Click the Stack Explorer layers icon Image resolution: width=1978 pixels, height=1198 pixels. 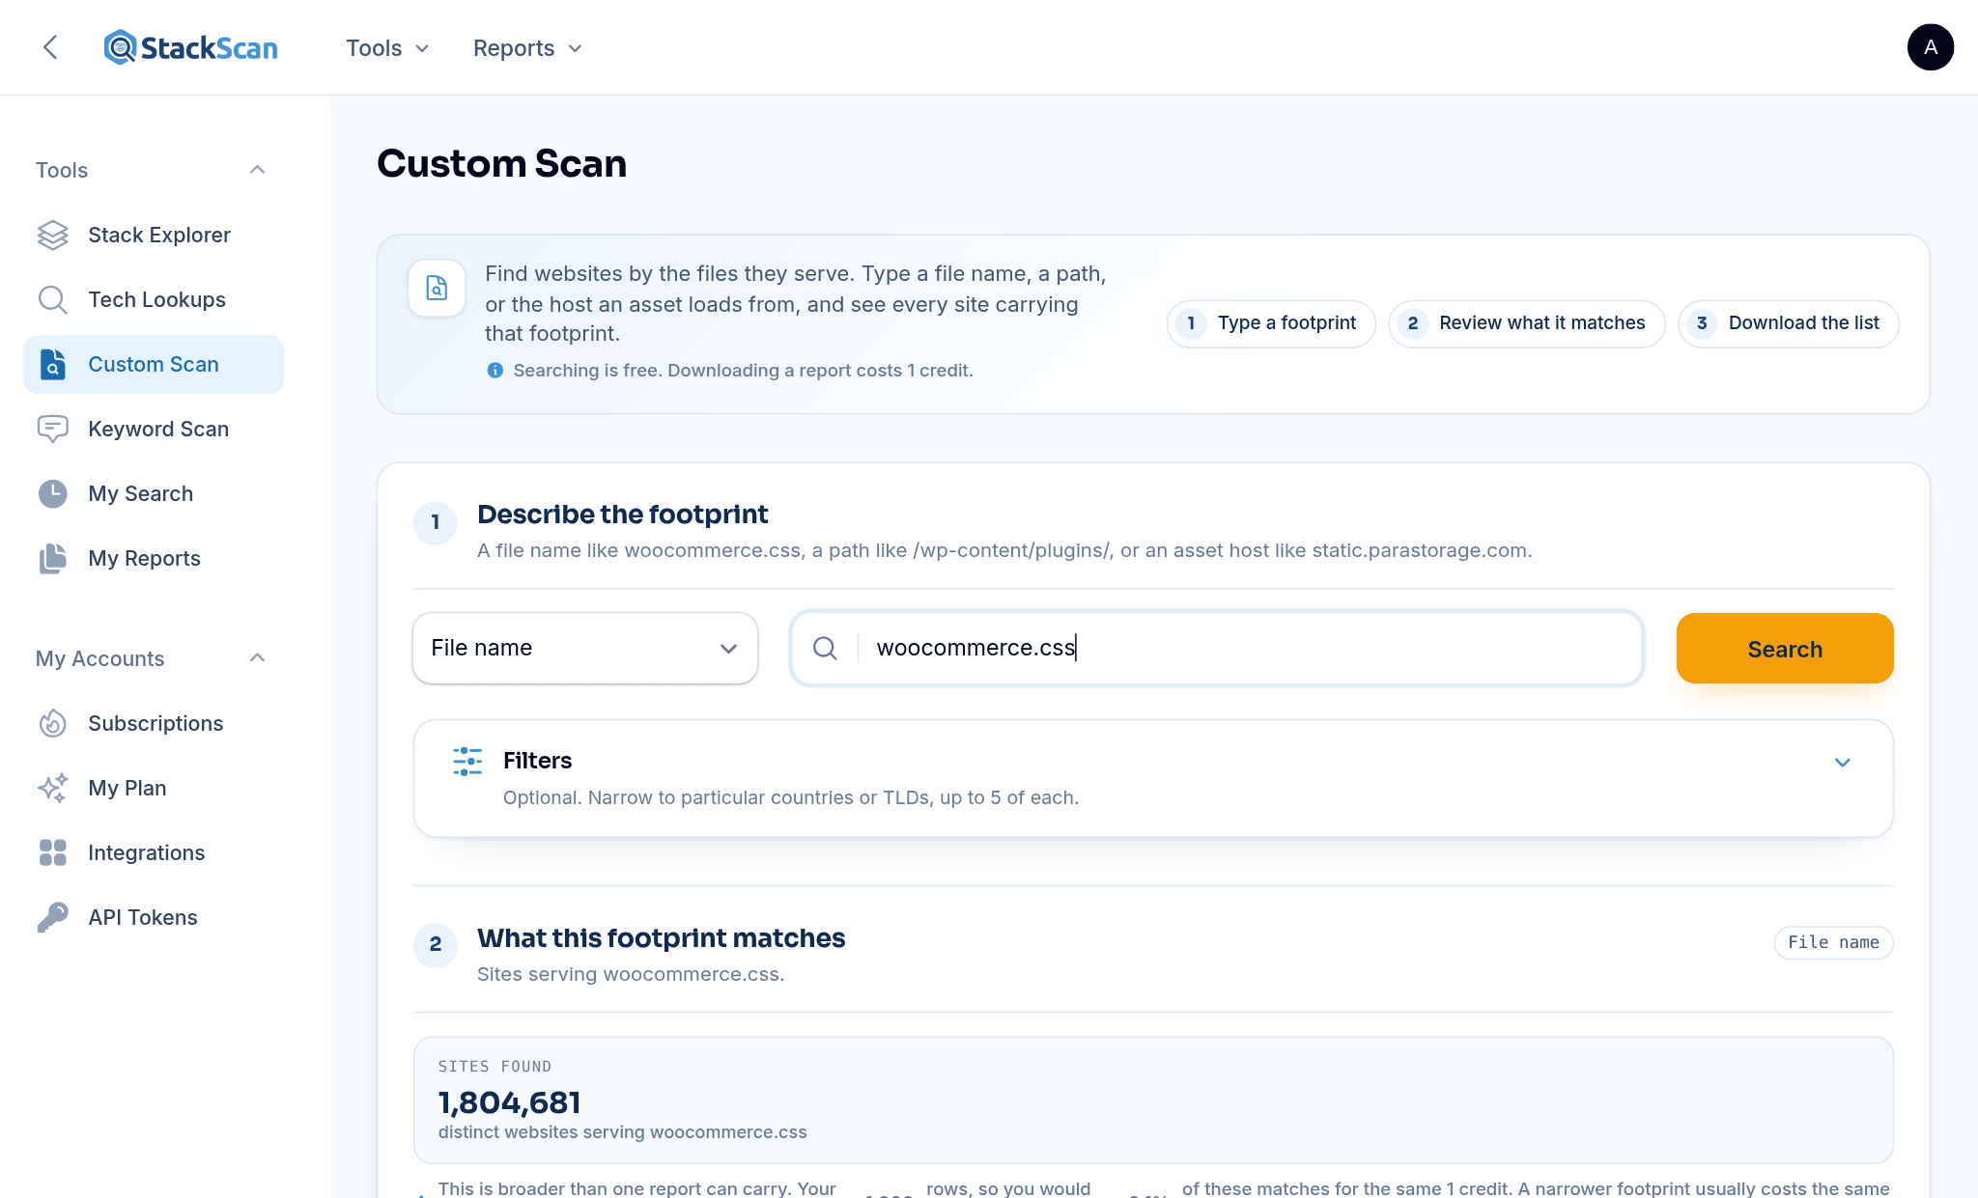(x=52, y=235)
